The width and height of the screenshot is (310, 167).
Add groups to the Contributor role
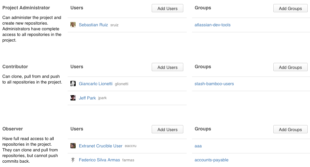click(290, 67)
